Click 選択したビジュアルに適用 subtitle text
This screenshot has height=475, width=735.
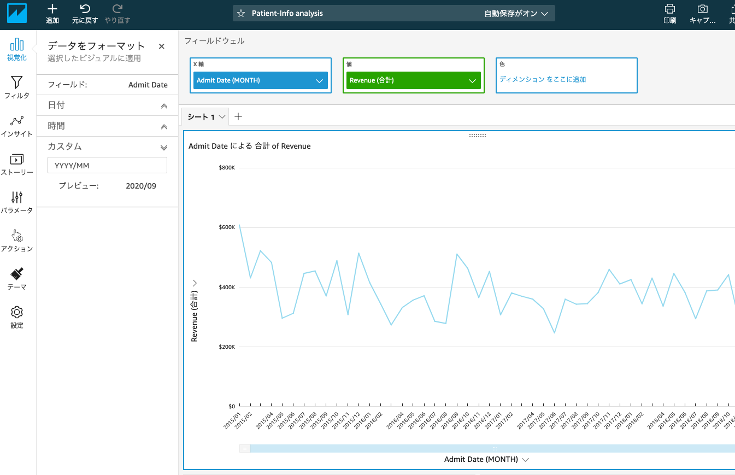[94, 58]
